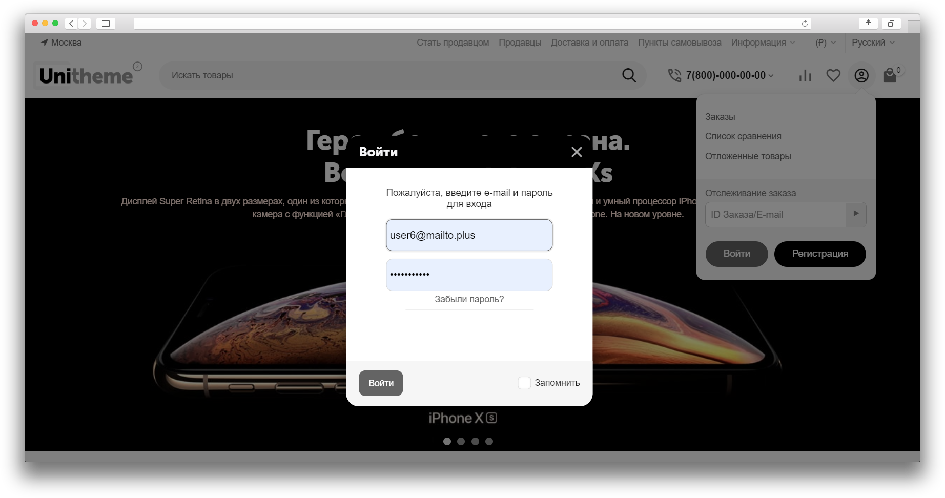The width and height of the screenshot is (945, 498).
Task: Enable the Запомнить checkbox
Action: click(x=524, y=383)
